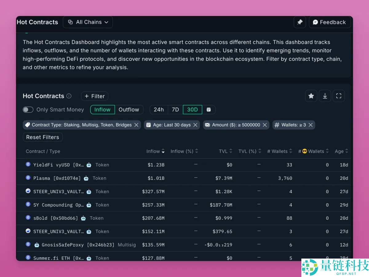This screenshot has height=277, width=369.
Task: Remove the Contract Type filter chip
Action: (136, 125)
